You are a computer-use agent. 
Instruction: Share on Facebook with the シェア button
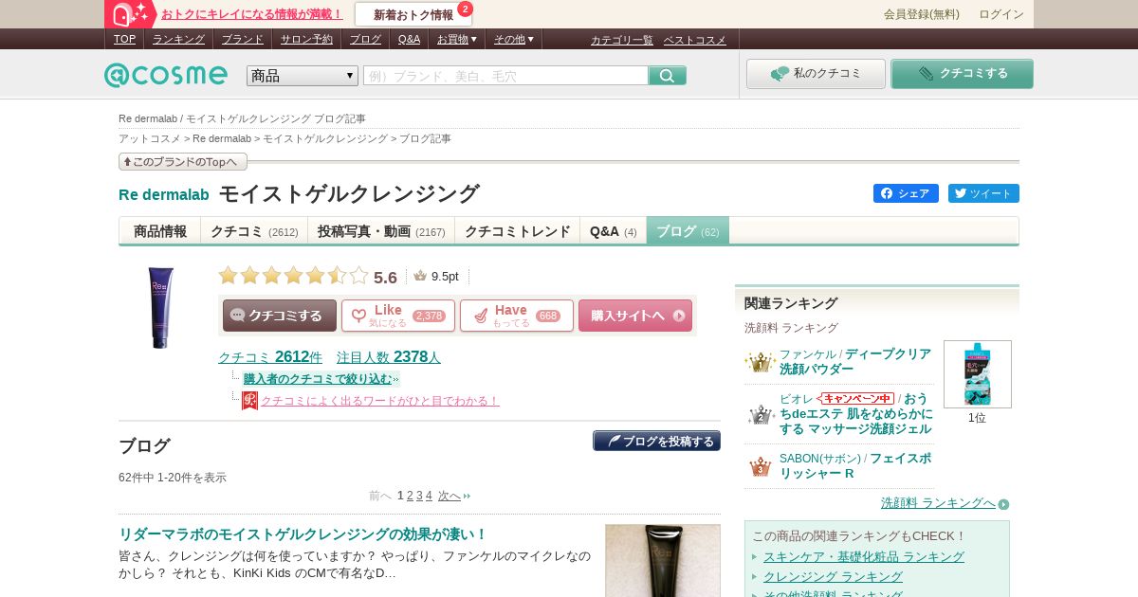pos(906,193)
